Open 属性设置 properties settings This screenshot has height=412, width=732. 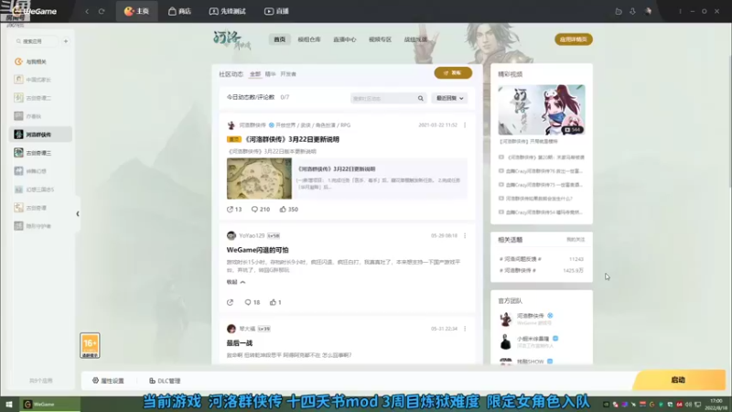point(108,381)
